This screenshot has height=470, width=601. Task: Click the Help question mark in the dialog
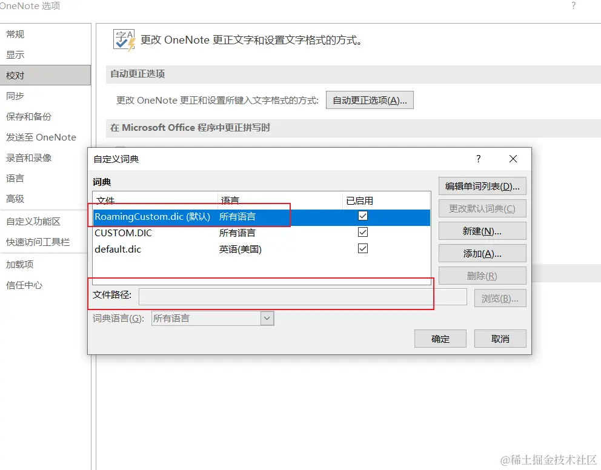click(x=478, y=159)
